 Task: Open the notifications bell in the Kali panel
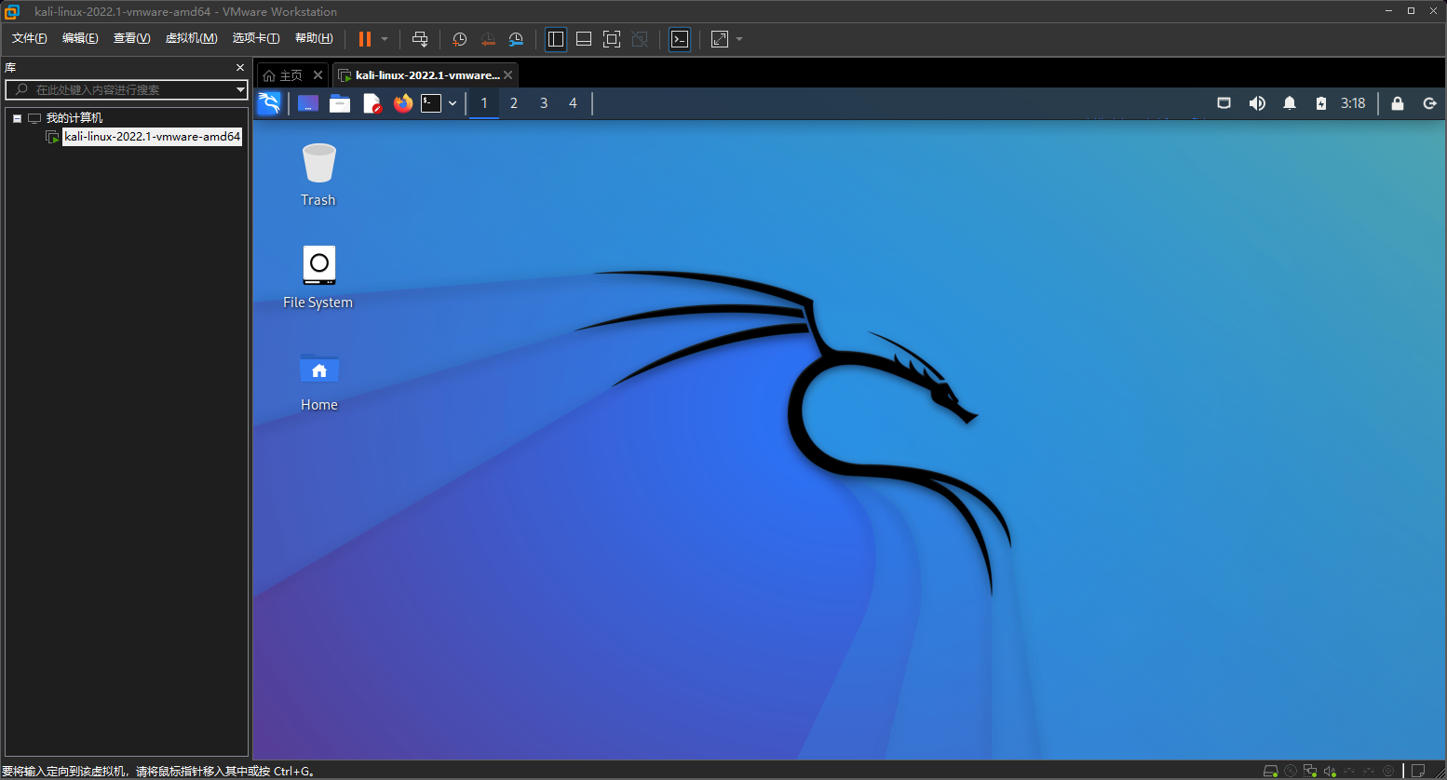(x=1290, y=103)
